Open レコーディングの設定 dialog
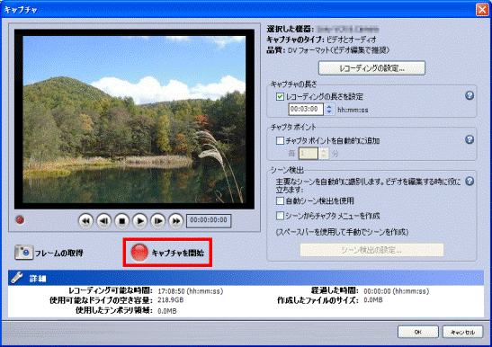 coord(371,68)
